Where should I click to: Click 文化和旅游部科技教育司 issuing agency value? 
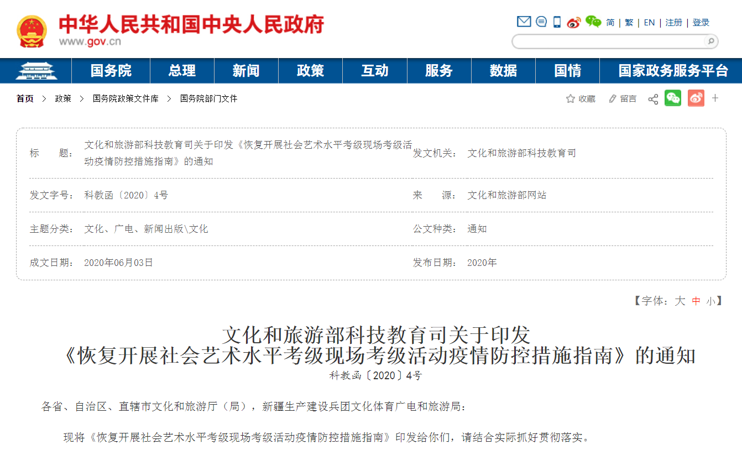pyautogui.click(x=521, y=153)
